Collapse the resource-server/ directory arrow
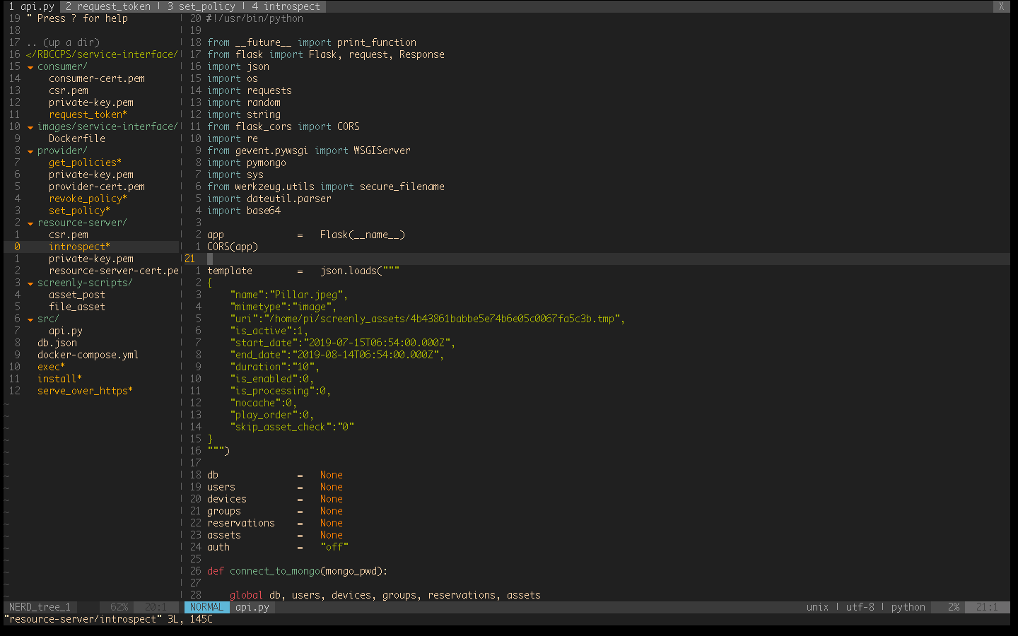Viewport: 1018px width, 636px height. point(30,223)
